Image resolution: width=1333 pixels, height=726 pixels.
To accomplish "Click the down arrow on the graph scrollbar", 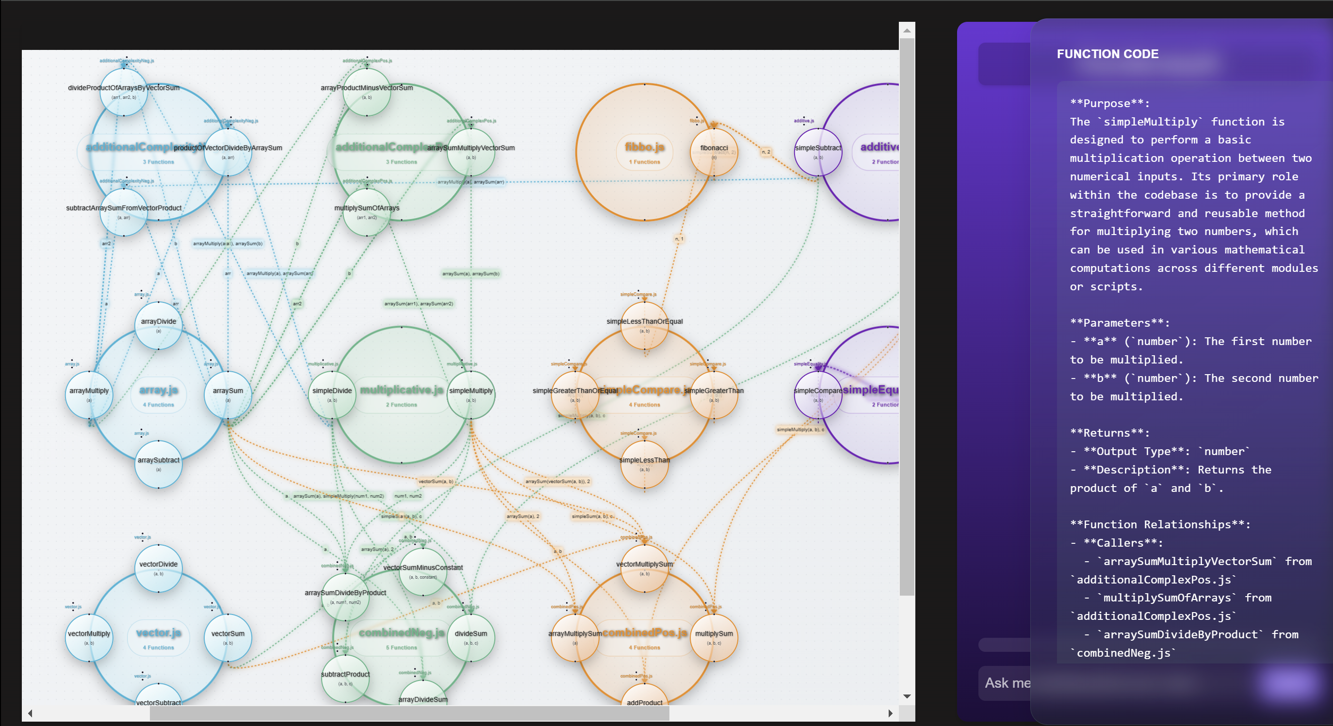I will (x=907, y=696).
